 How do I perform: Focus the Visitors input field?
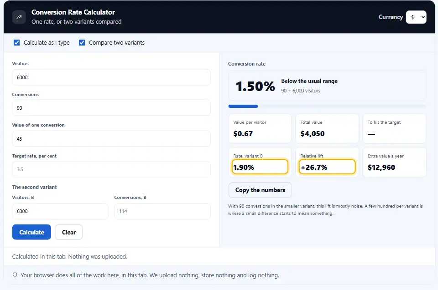point(111,77)
